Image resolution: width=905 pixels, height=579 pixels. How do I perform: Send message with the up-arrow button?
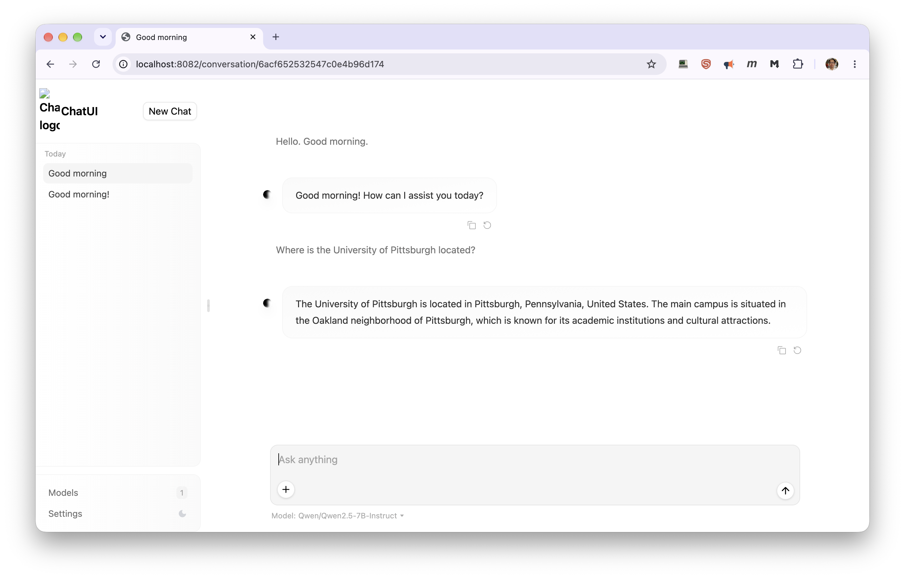click(785, 491)
